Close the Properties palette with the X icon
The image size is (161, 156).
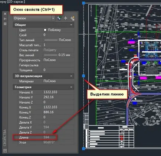5,14
